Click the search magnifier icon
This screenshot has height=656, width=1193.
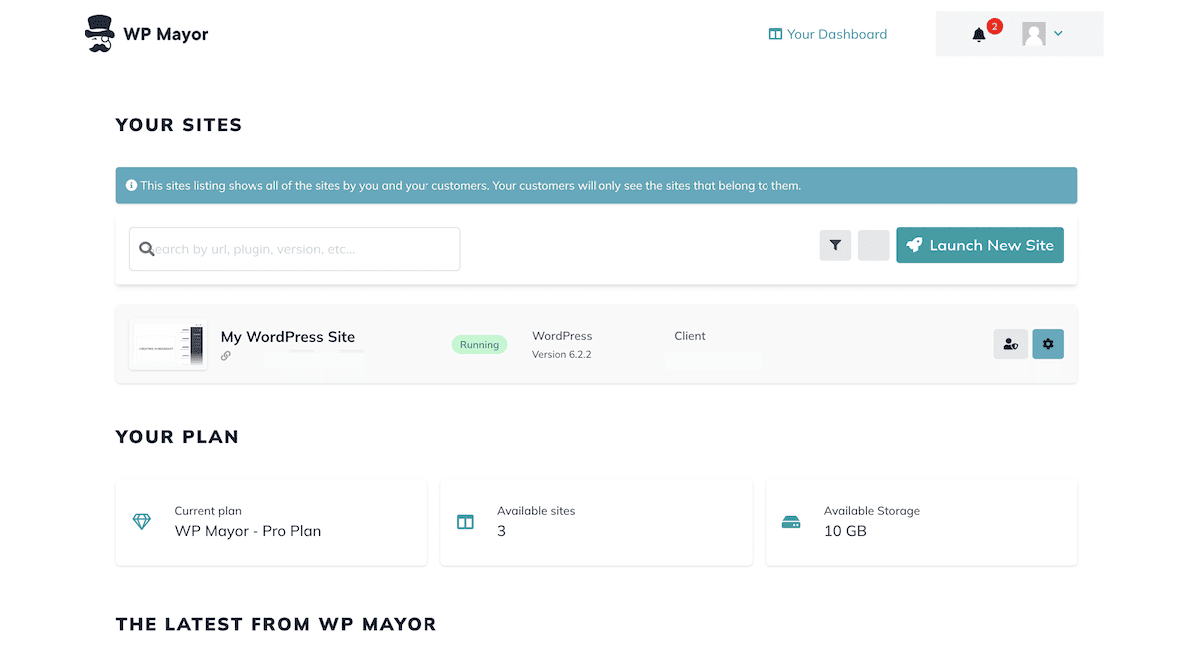click(x=146, y=249)
